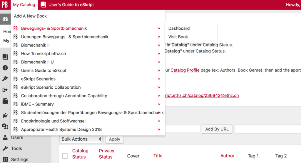
Task: Click the Pressbooks PB logo in top bar
Action: tap(5, 5)
